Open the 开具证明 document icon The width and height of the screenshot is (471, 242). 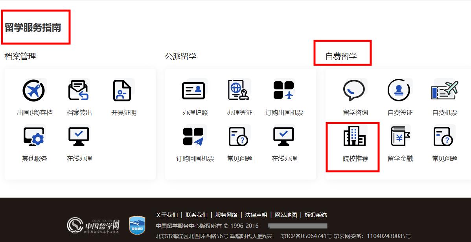pos(122,90)
